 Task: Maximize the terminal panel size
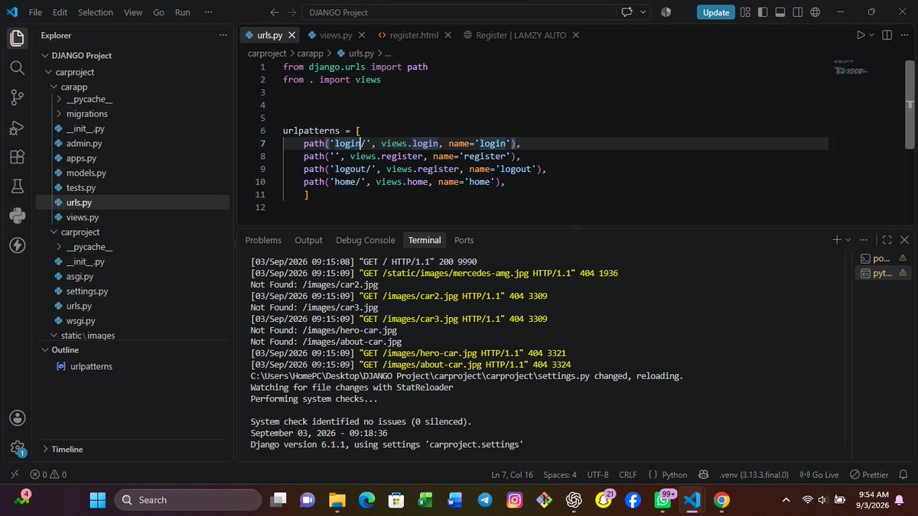(x=887, y=240)
